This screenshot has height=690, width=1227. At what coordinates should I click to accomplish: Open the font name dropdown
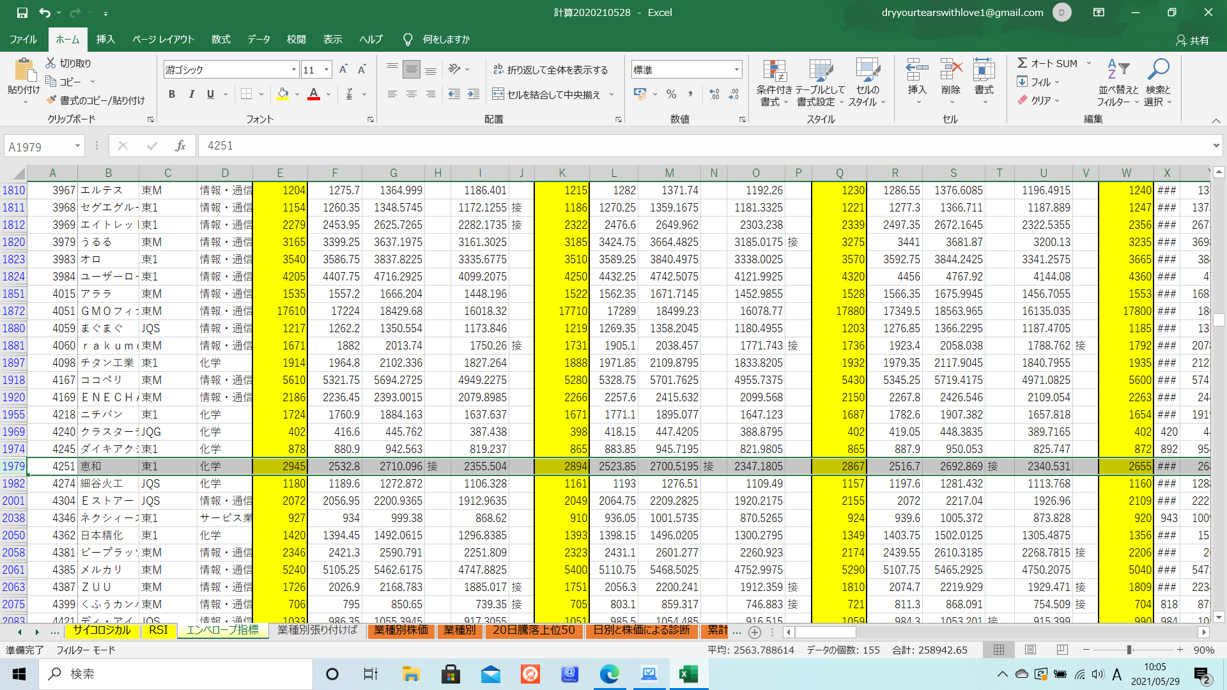point(294,70)
